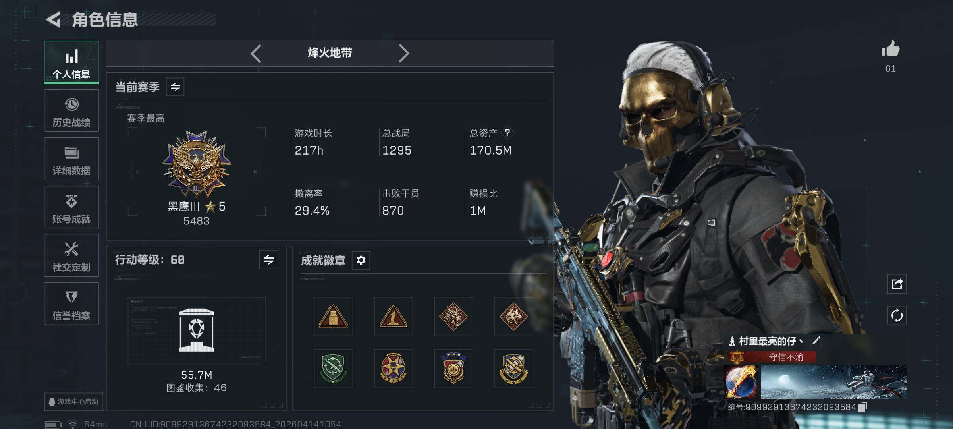The width and height of the screenshot is (953, 429).
Task: Open the 信誉档案 section
Action: click(x=71, y=304)
